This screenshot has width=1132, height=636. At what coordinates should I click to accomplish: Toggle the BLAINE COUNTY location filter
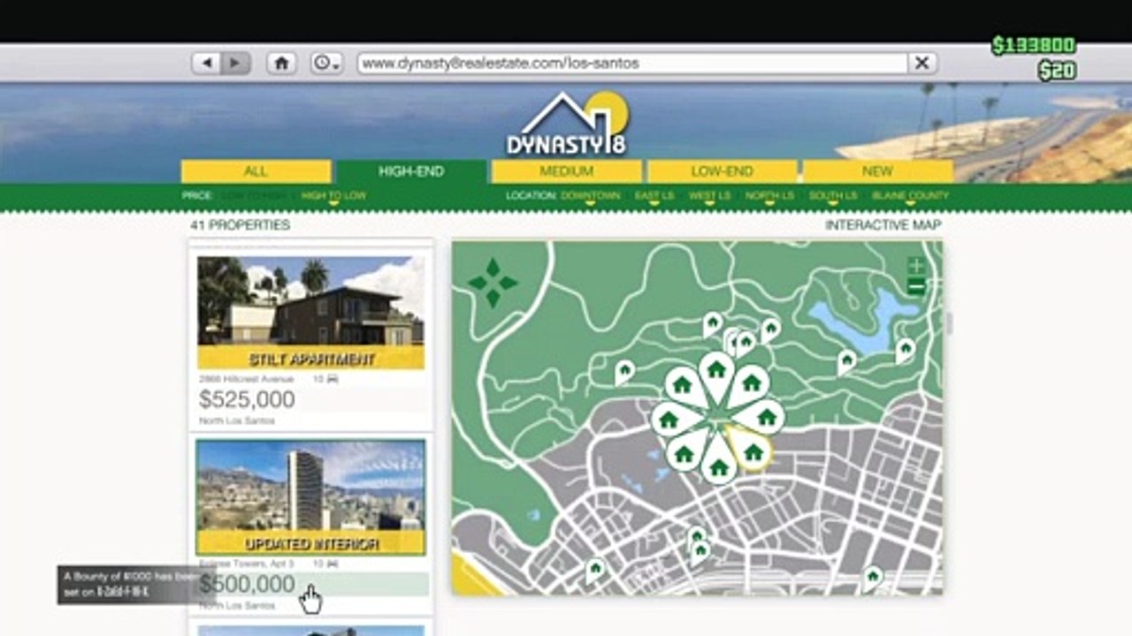point(910,195)
